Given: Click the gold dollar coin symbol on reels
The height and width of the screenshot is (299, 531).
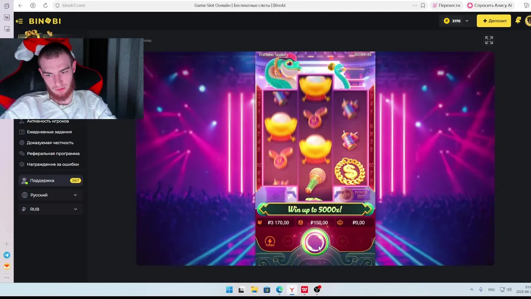Looking at the screenshot, I should tap(350, 171).
